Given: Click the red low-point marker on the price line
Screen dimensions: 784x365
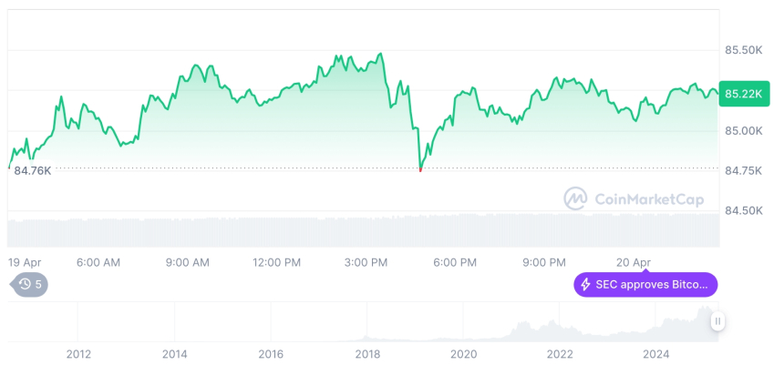Looking at the screenshot, I should [420, 169].
